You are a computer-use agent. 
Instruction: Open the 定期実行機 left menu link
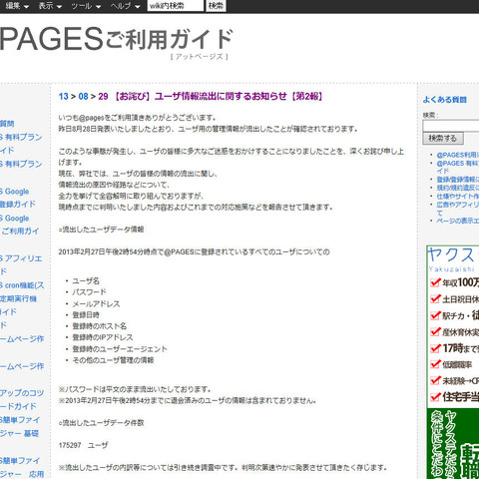pos(18,298)
